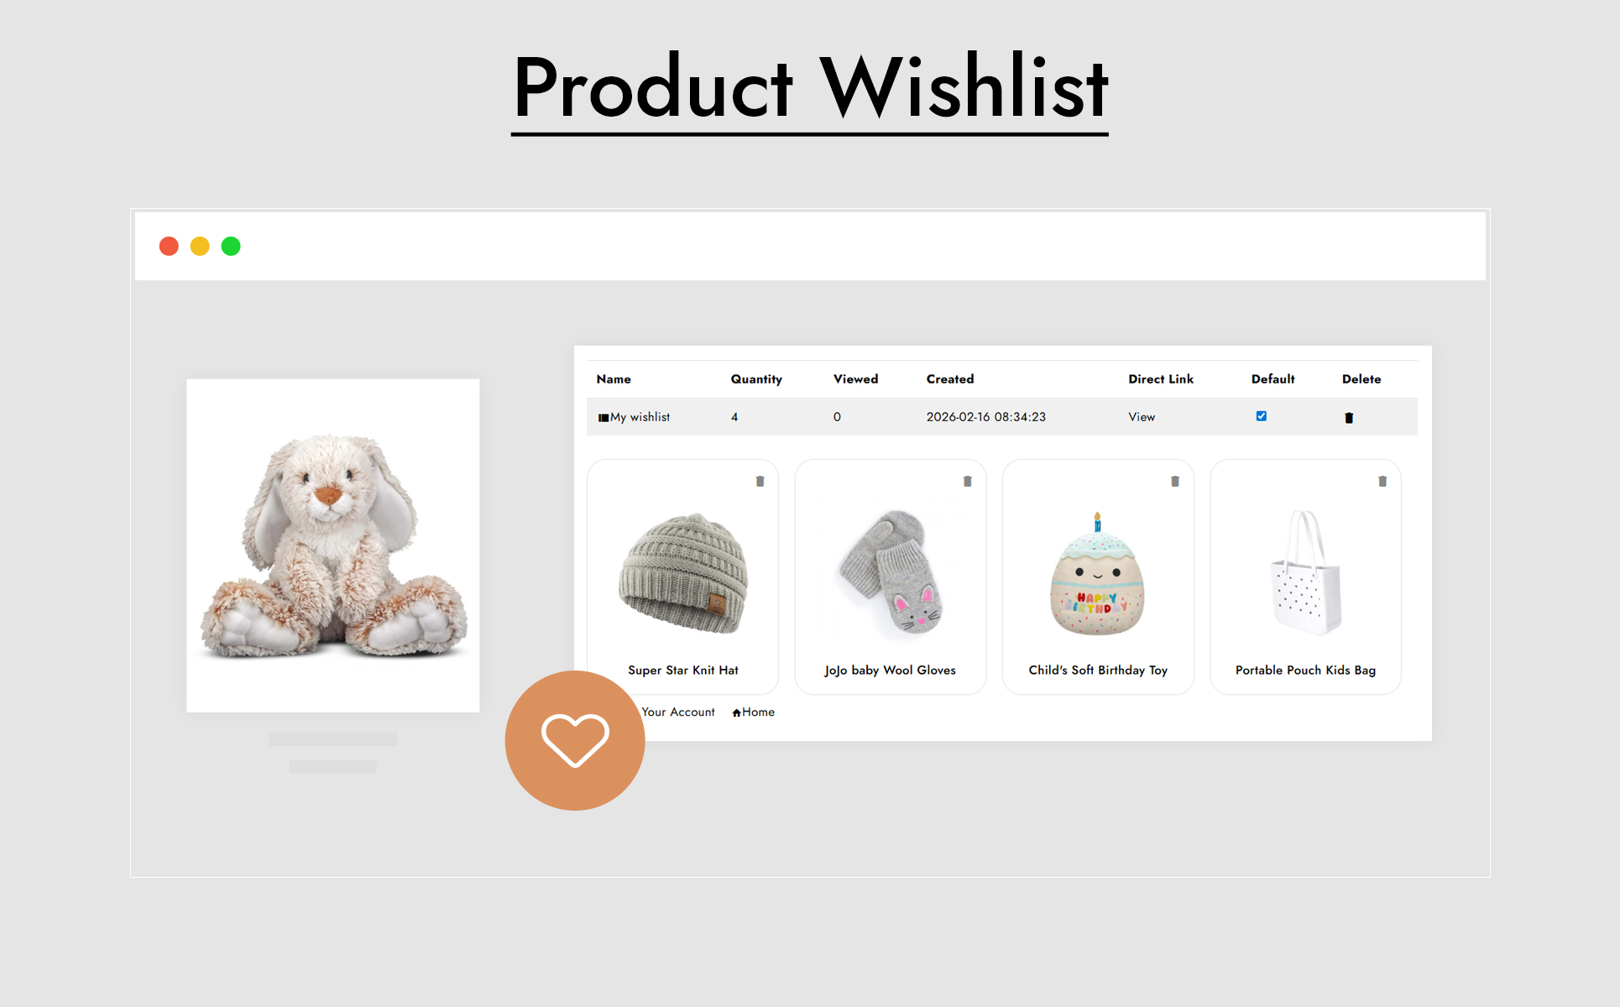
Task: Remove JoJo baby Wool Gloves via trash icon
Action: tap(967, 482)
